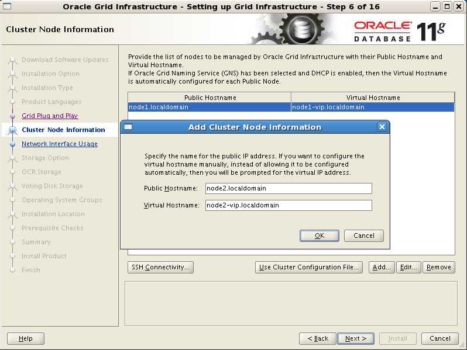
Task: Click the Cluster Node Information step bullet icon
Action: pyautogui.click(x=12, y=130)
